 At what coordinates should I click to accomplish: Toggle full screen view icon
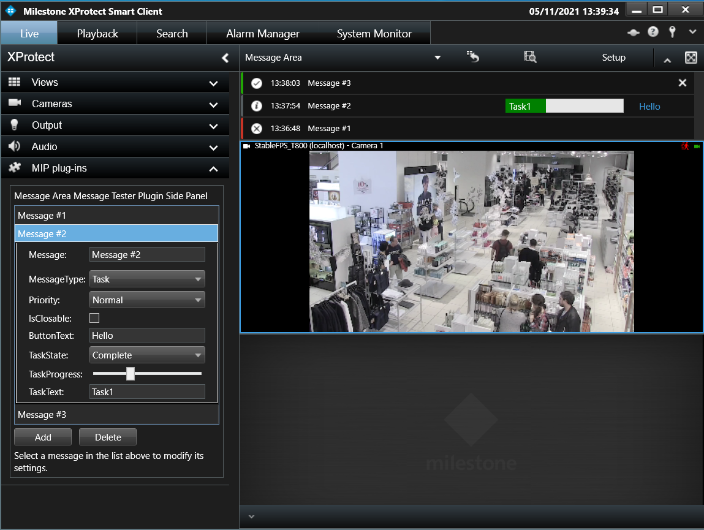click(x=691, y=58)
